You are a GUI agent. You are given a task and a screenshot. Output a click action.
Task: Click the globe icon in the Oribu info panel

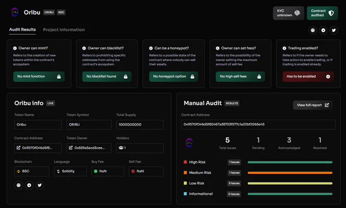[18, 185]
